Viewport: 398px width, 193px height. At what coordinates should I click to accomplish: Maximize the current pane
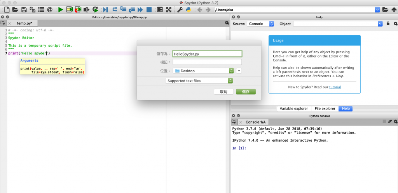pyautogui.click(x=160, y=10)
